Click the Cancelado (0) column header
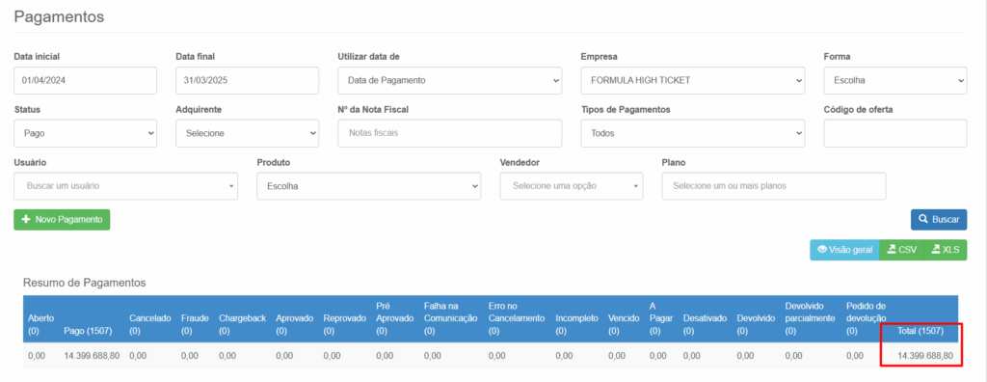Viewport: 987px width, 382px height. point(150,325)
